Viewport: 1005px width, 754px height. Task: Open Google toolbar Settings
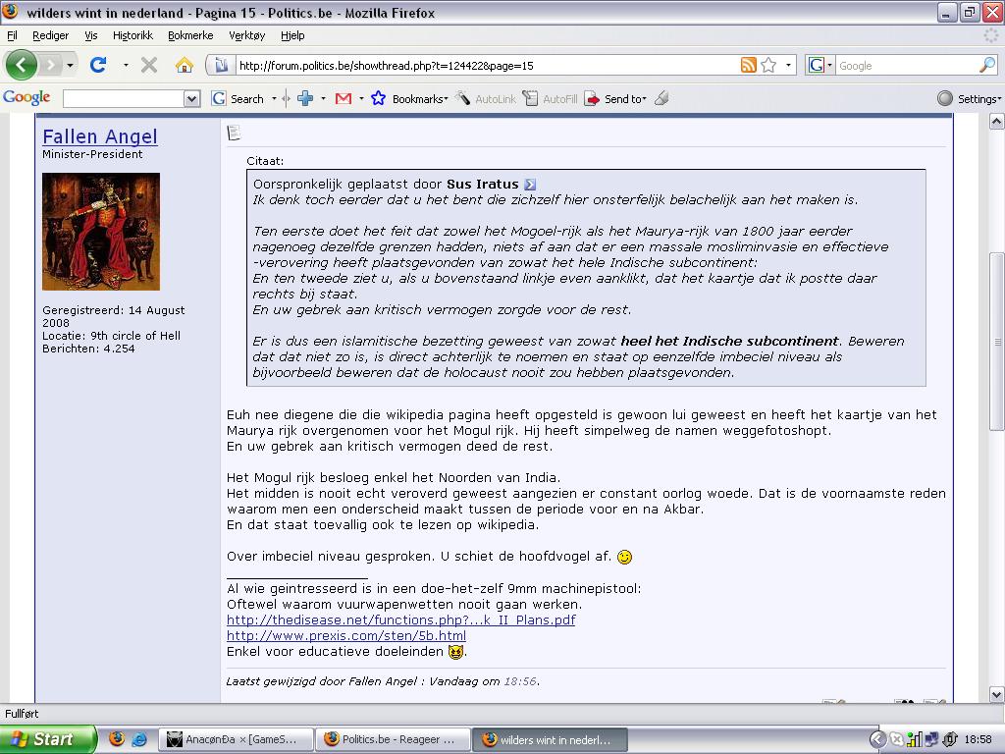[x=969, y=99]
